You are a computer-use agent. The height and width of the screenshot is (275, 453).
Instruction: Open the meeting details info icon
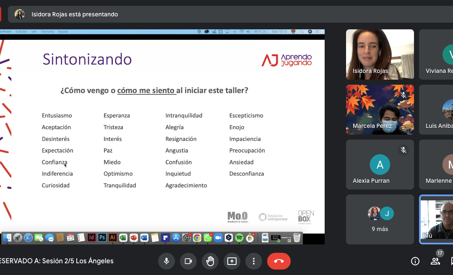415,261
